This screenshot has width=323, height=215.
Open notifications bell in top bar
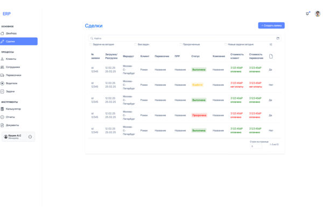tap(307, 13)
